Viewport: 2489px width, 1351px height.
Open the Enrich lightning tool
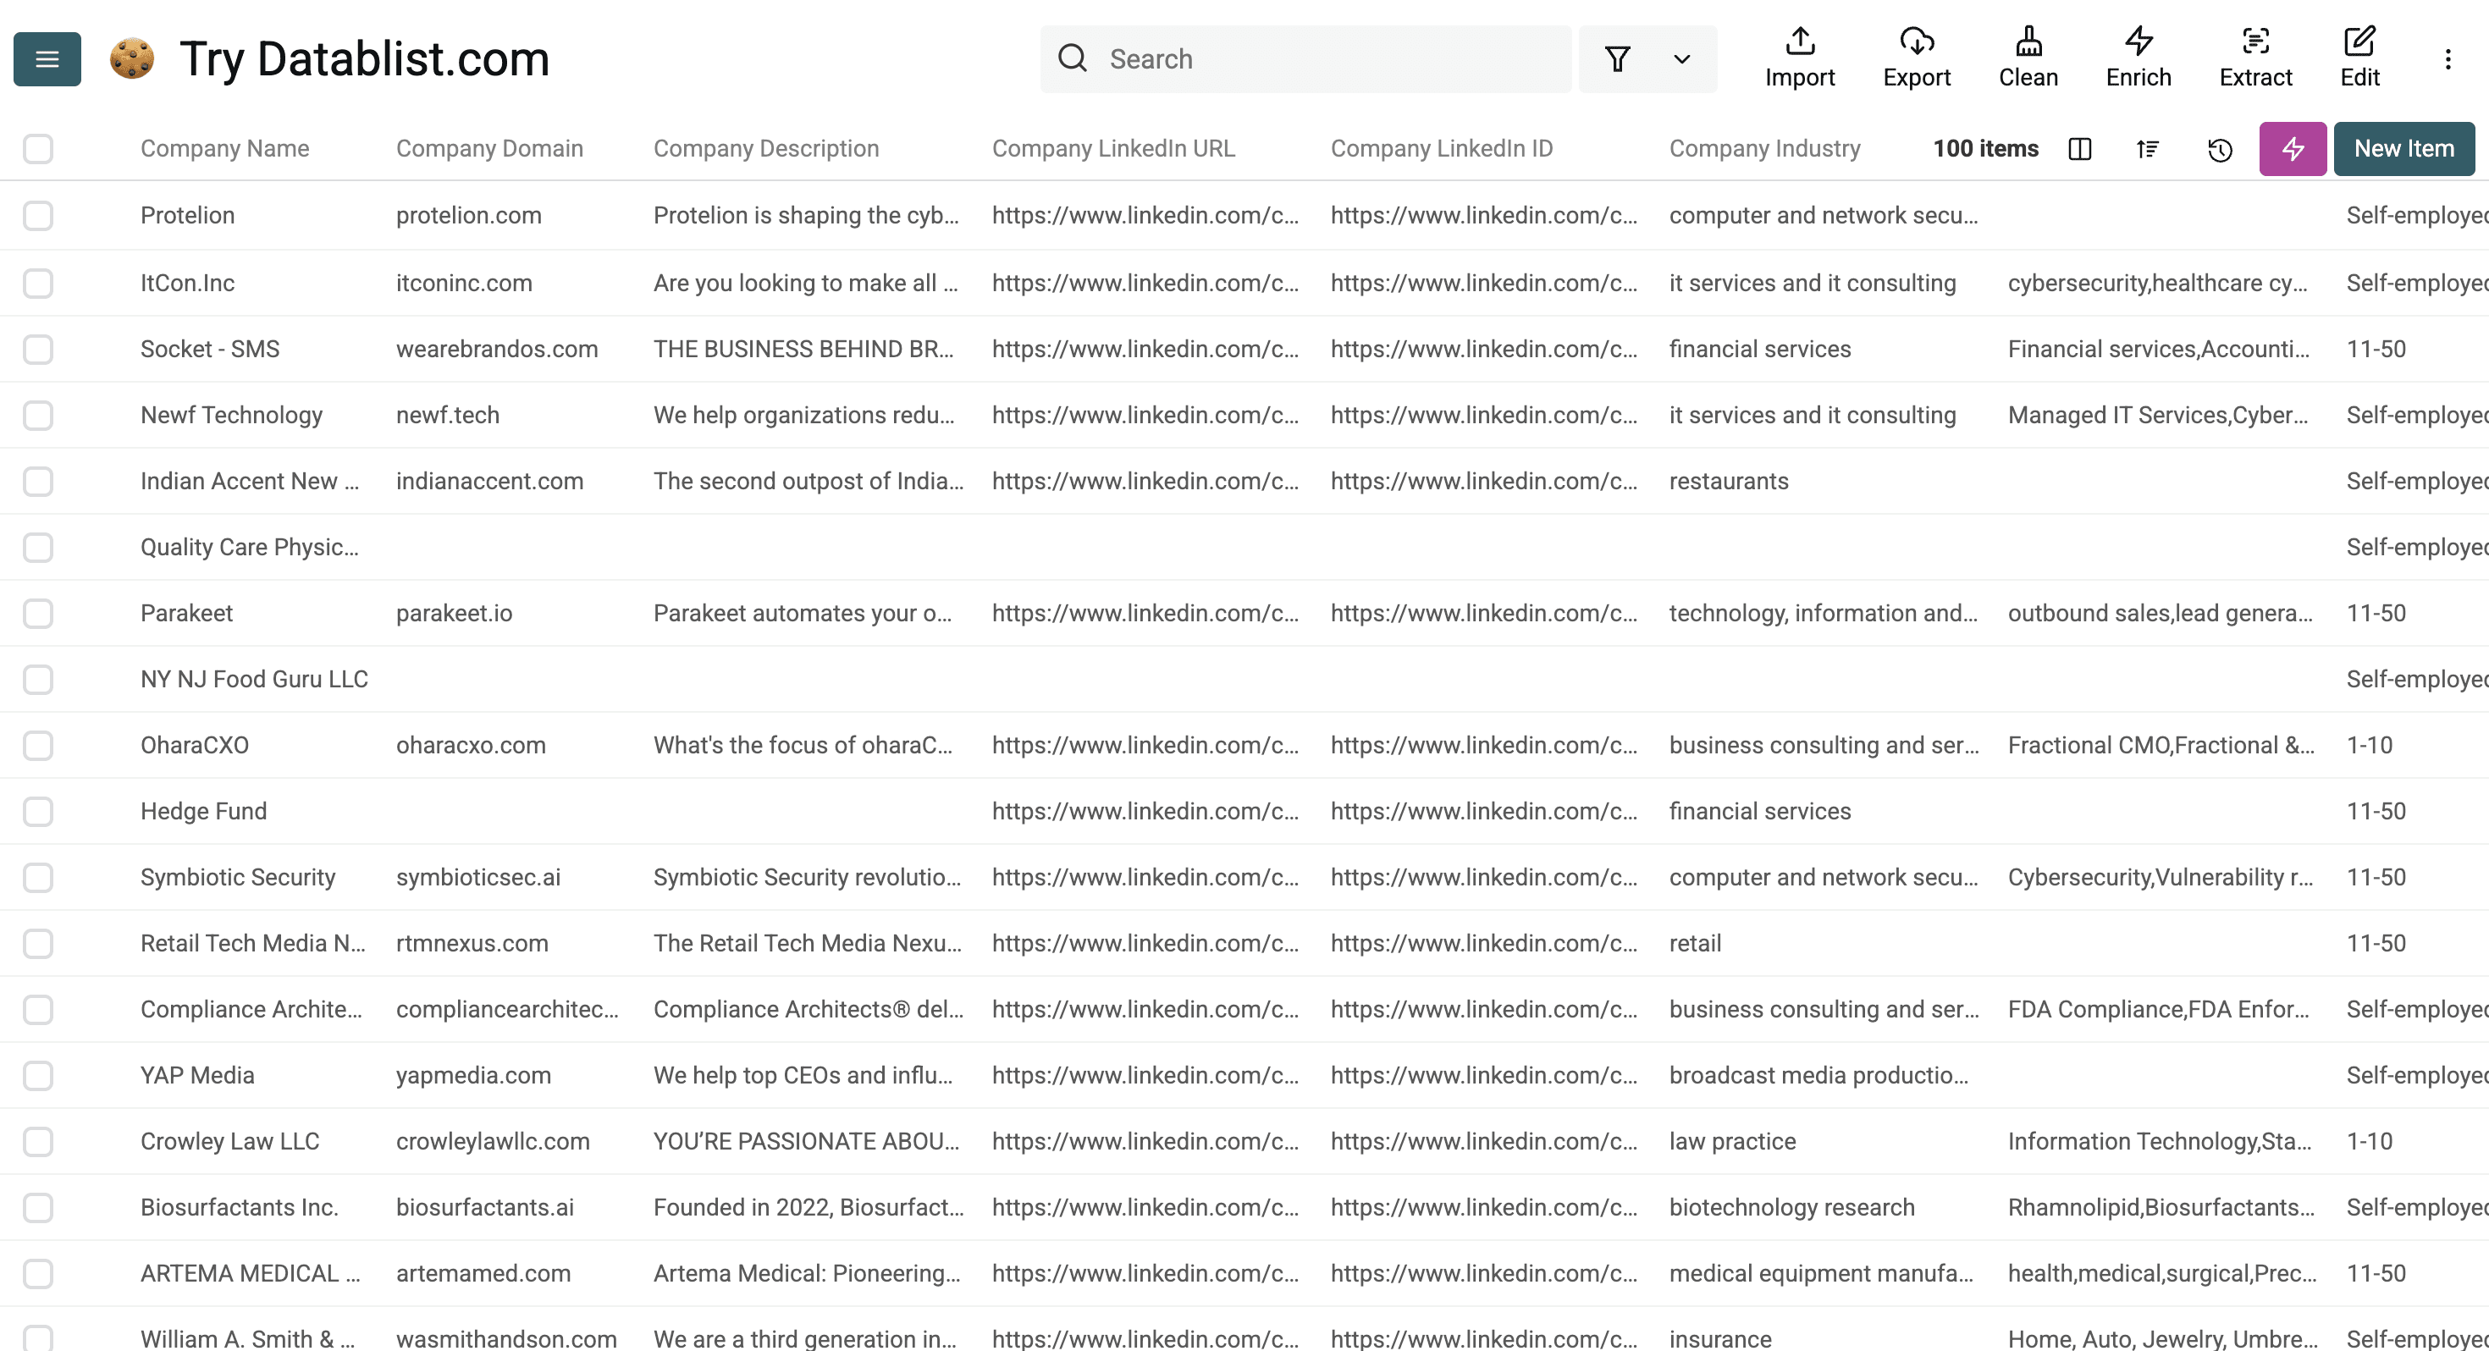[x=2139, y=41]
